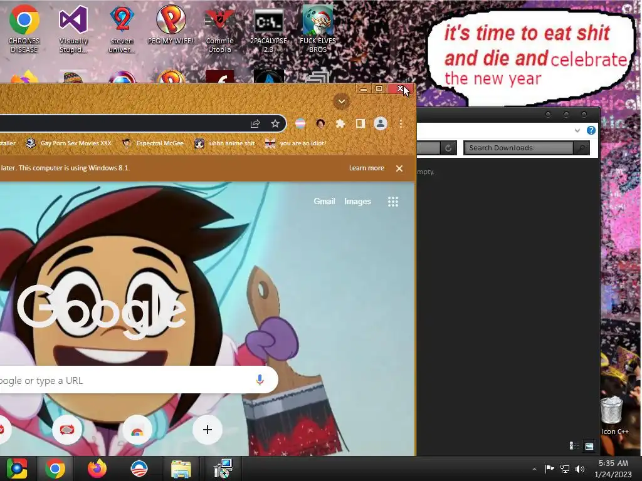Open the Chrome profile avatar menu
Image resolution: width=642 pixels, height=481 pixels.
pyautogui.click(x=381, y=123)
